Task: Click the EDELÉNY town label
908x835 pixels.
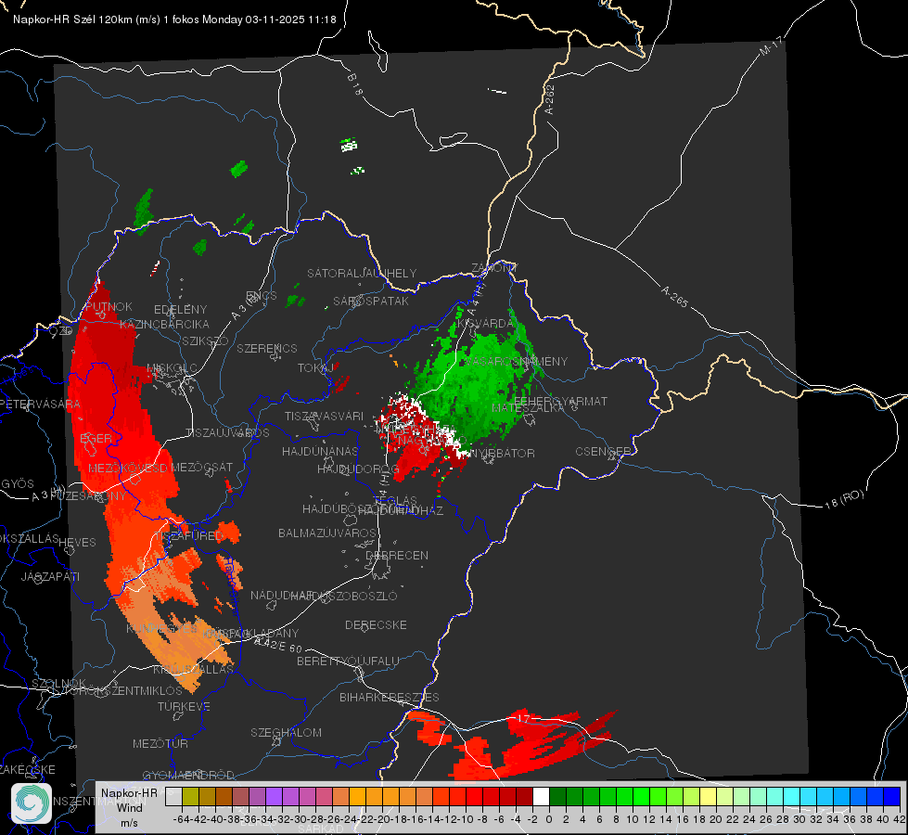Action: pos(180,310)
